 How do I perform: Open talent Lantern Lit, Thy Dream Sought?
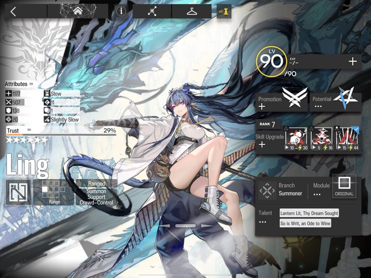pyautogui.click(x=309, y=213)
